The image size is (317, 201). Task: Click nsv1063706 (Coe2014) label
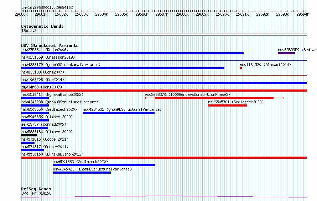point(43,80)
